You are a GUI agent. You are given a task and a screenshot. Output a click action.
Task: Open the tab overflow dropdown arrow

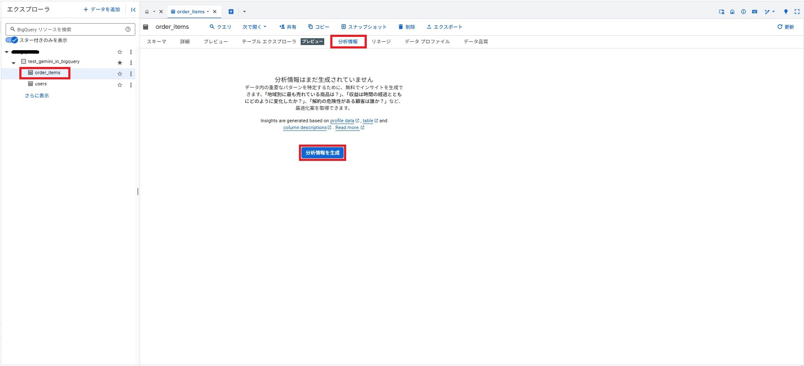244,12
